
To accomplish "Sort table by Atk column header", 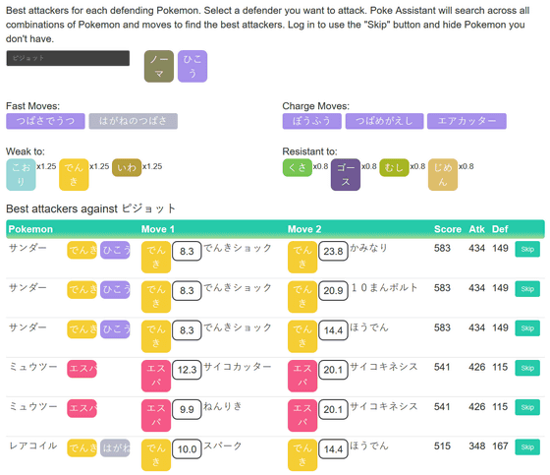I will tap(476, 229).
